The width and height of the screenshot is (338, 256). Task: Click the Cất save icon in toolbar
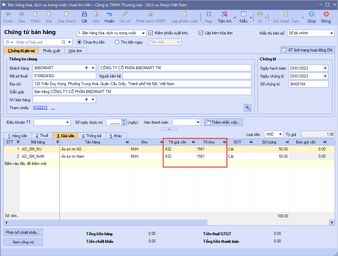tap(84, 14)
